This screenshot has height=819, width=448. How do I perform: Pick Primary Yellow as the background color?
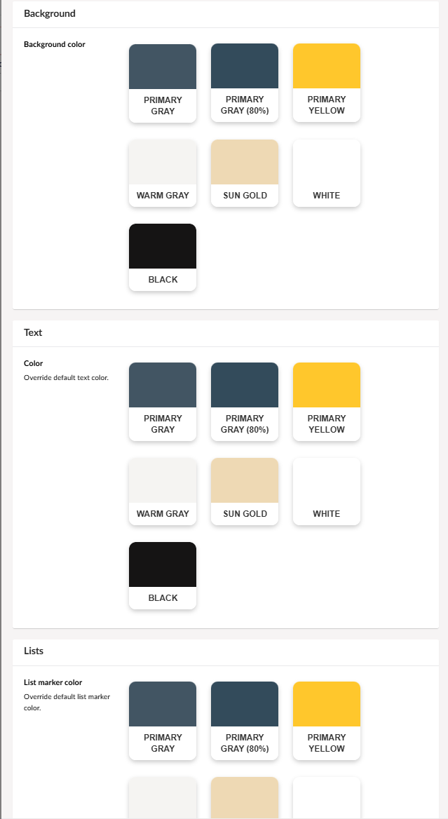click(x=327, y=83)
